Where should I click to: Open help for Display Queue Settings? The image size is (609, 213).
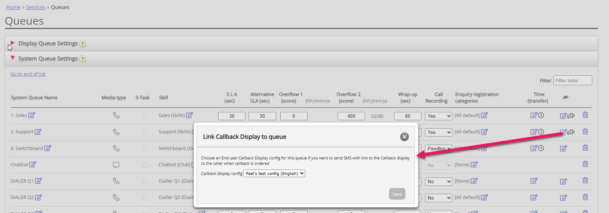click(83, 44)
